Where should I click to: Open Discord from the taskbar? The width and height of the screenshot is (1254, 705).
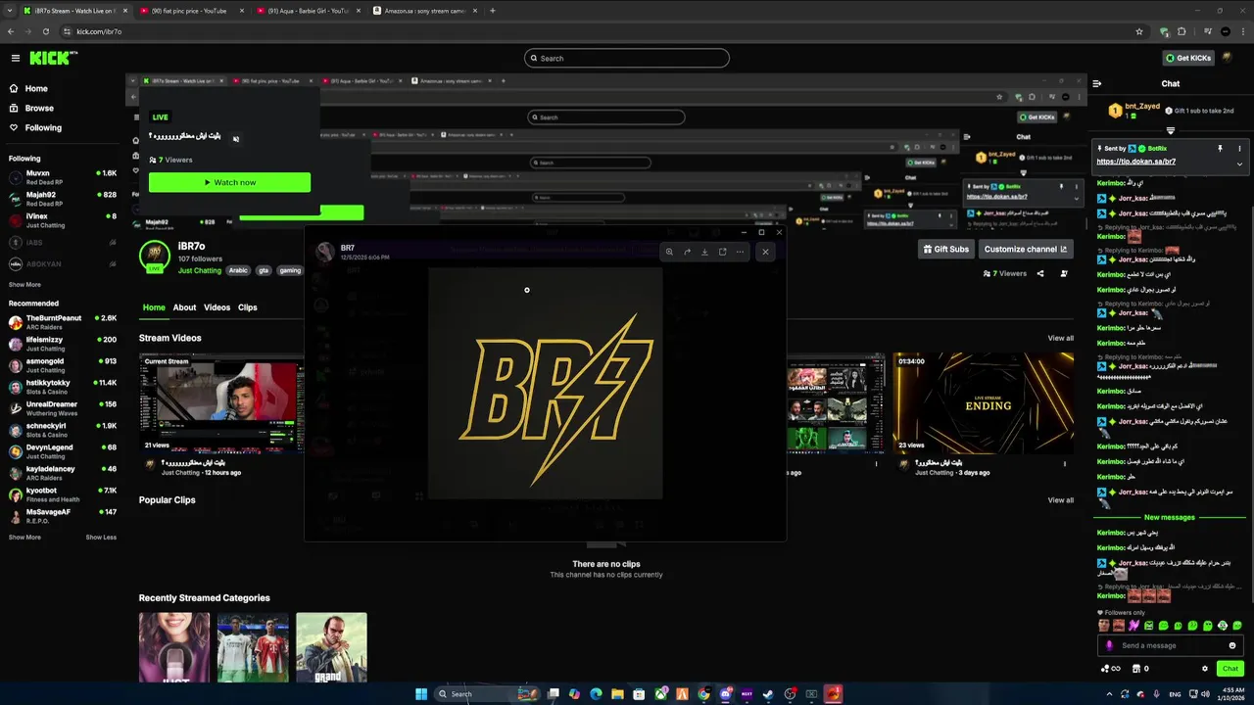[x=725, y=694]
